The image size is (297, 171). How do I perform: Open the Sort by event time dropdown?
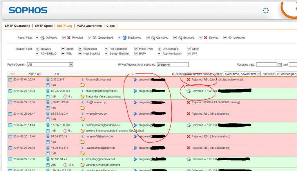[x=242, y=74]
